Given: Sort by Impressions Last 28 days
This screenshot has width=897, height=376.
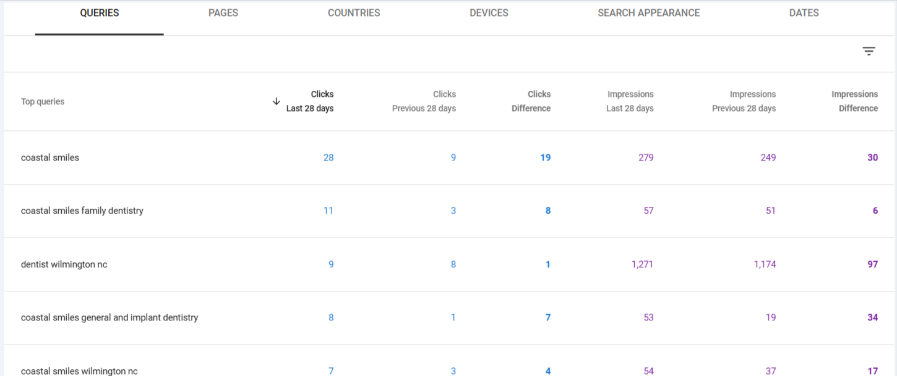Looking at the screenshot, I should 630,101.
